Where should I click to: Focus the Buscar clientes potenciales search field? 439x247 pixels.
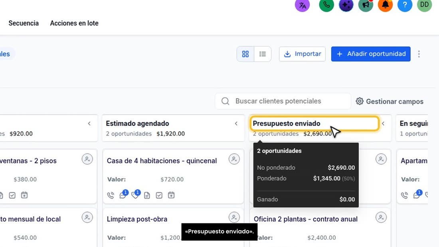point(283,101)
